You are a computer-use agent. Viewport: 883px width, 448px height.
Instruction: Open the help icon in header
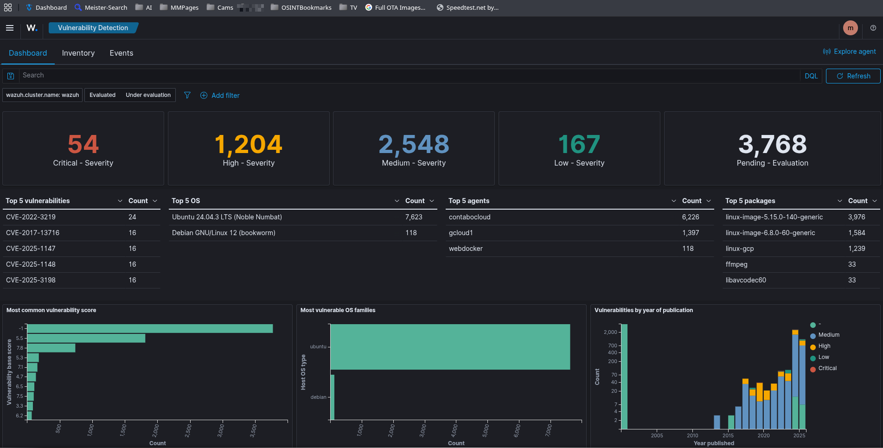(x=873, y=28)
